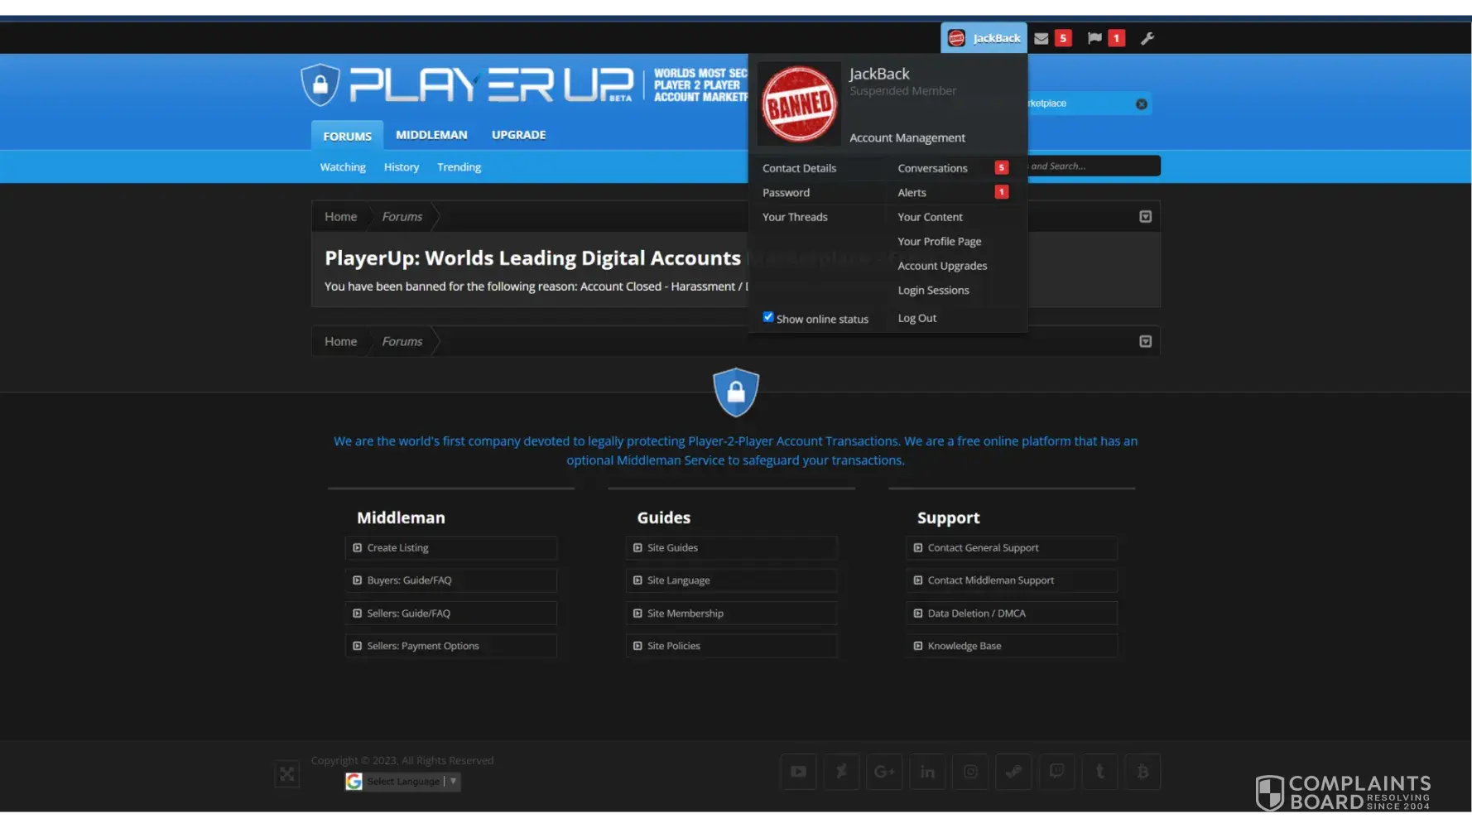
Task: Click Forums in the upper breadcrumb
Action: point(402,217)
